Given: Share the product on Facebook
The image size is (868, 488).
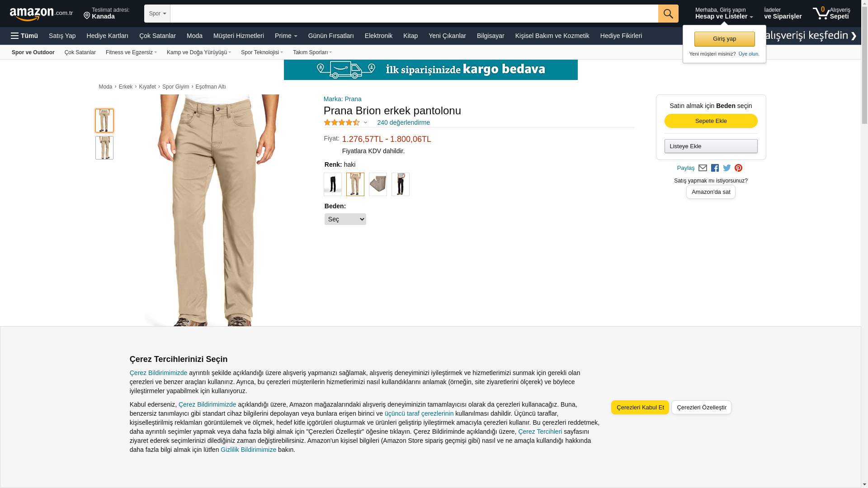Looking at the screenshot, I should tap(715, 168).
